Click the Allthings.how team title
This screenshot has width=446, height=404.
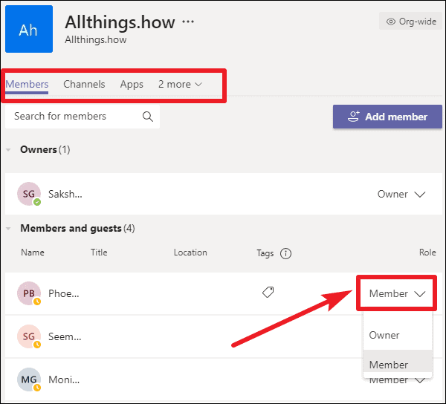(120, 22)
